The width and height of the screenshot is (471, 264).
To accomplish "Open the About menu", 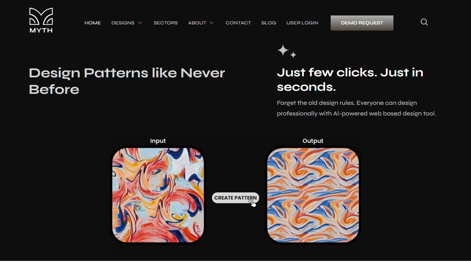I will coord(197,23).
